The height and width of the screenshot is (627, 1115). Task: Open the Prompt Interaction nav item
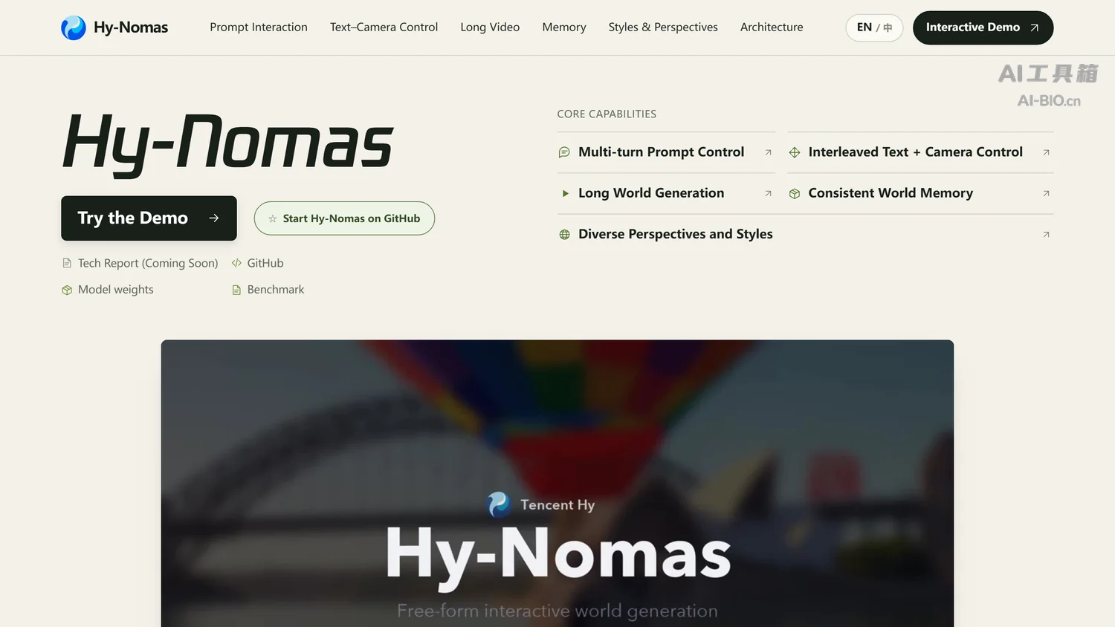pos(259,27)
